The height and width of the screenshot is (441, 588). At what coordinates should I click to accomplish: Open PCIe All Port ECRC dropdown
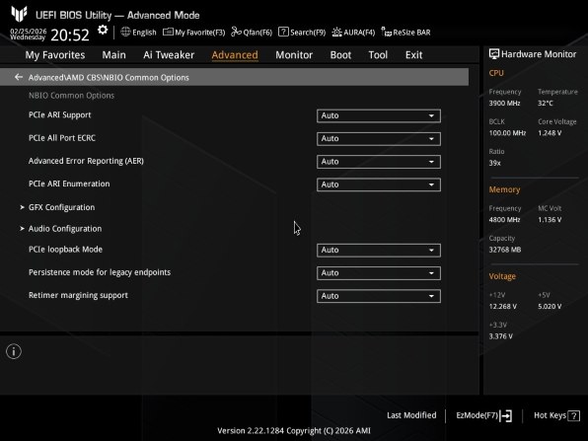click(379, 138)
